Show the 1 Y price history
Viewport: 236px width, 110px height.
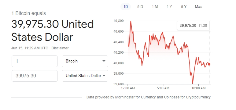169,7
